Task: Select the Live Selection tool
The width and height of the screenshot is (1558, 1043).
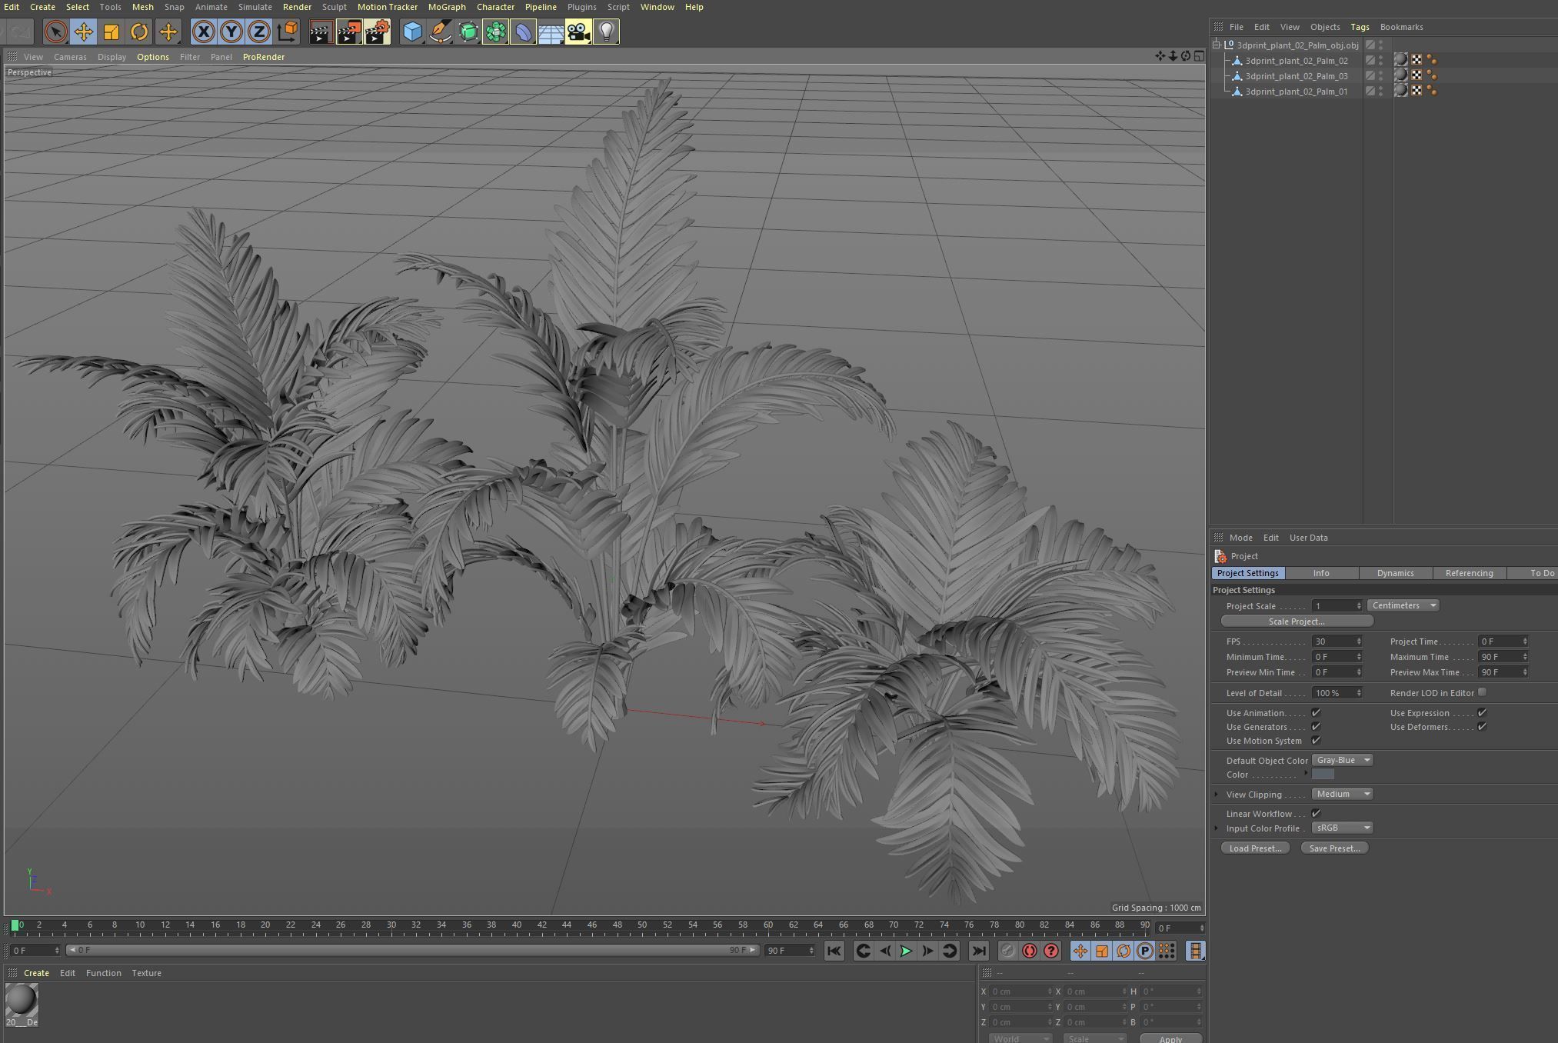Action: click(55, 32)
